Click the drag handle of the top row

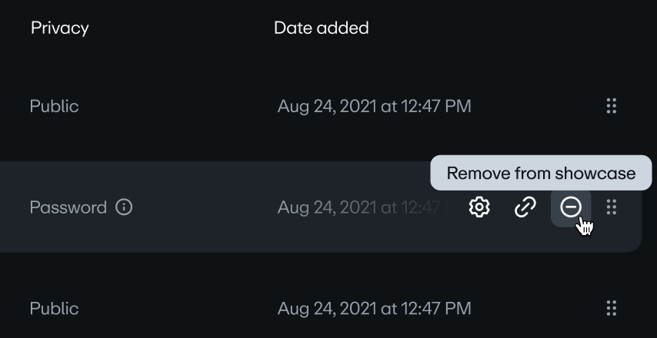[612, 106]
